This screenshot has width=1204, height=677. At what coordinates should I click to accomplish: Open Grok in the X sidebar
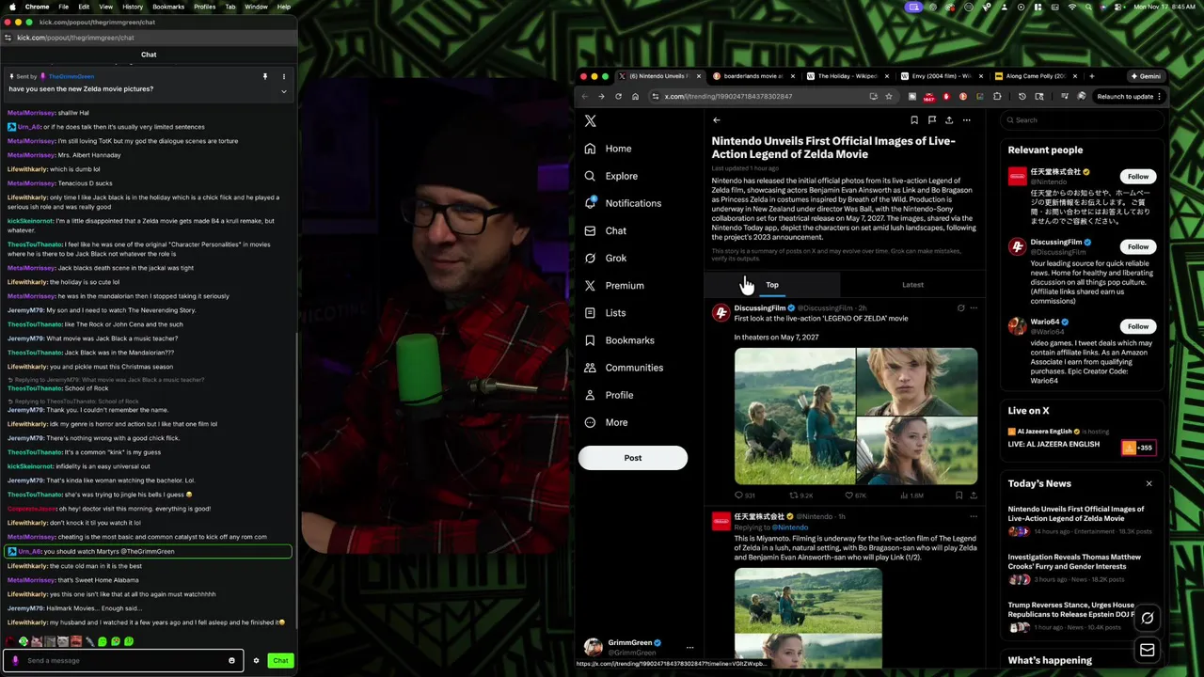(x=605, y=258)
